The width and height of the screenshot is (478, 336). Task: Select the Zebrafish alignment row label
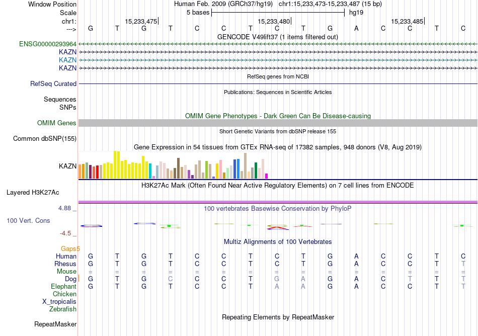(x=62, y=309)
